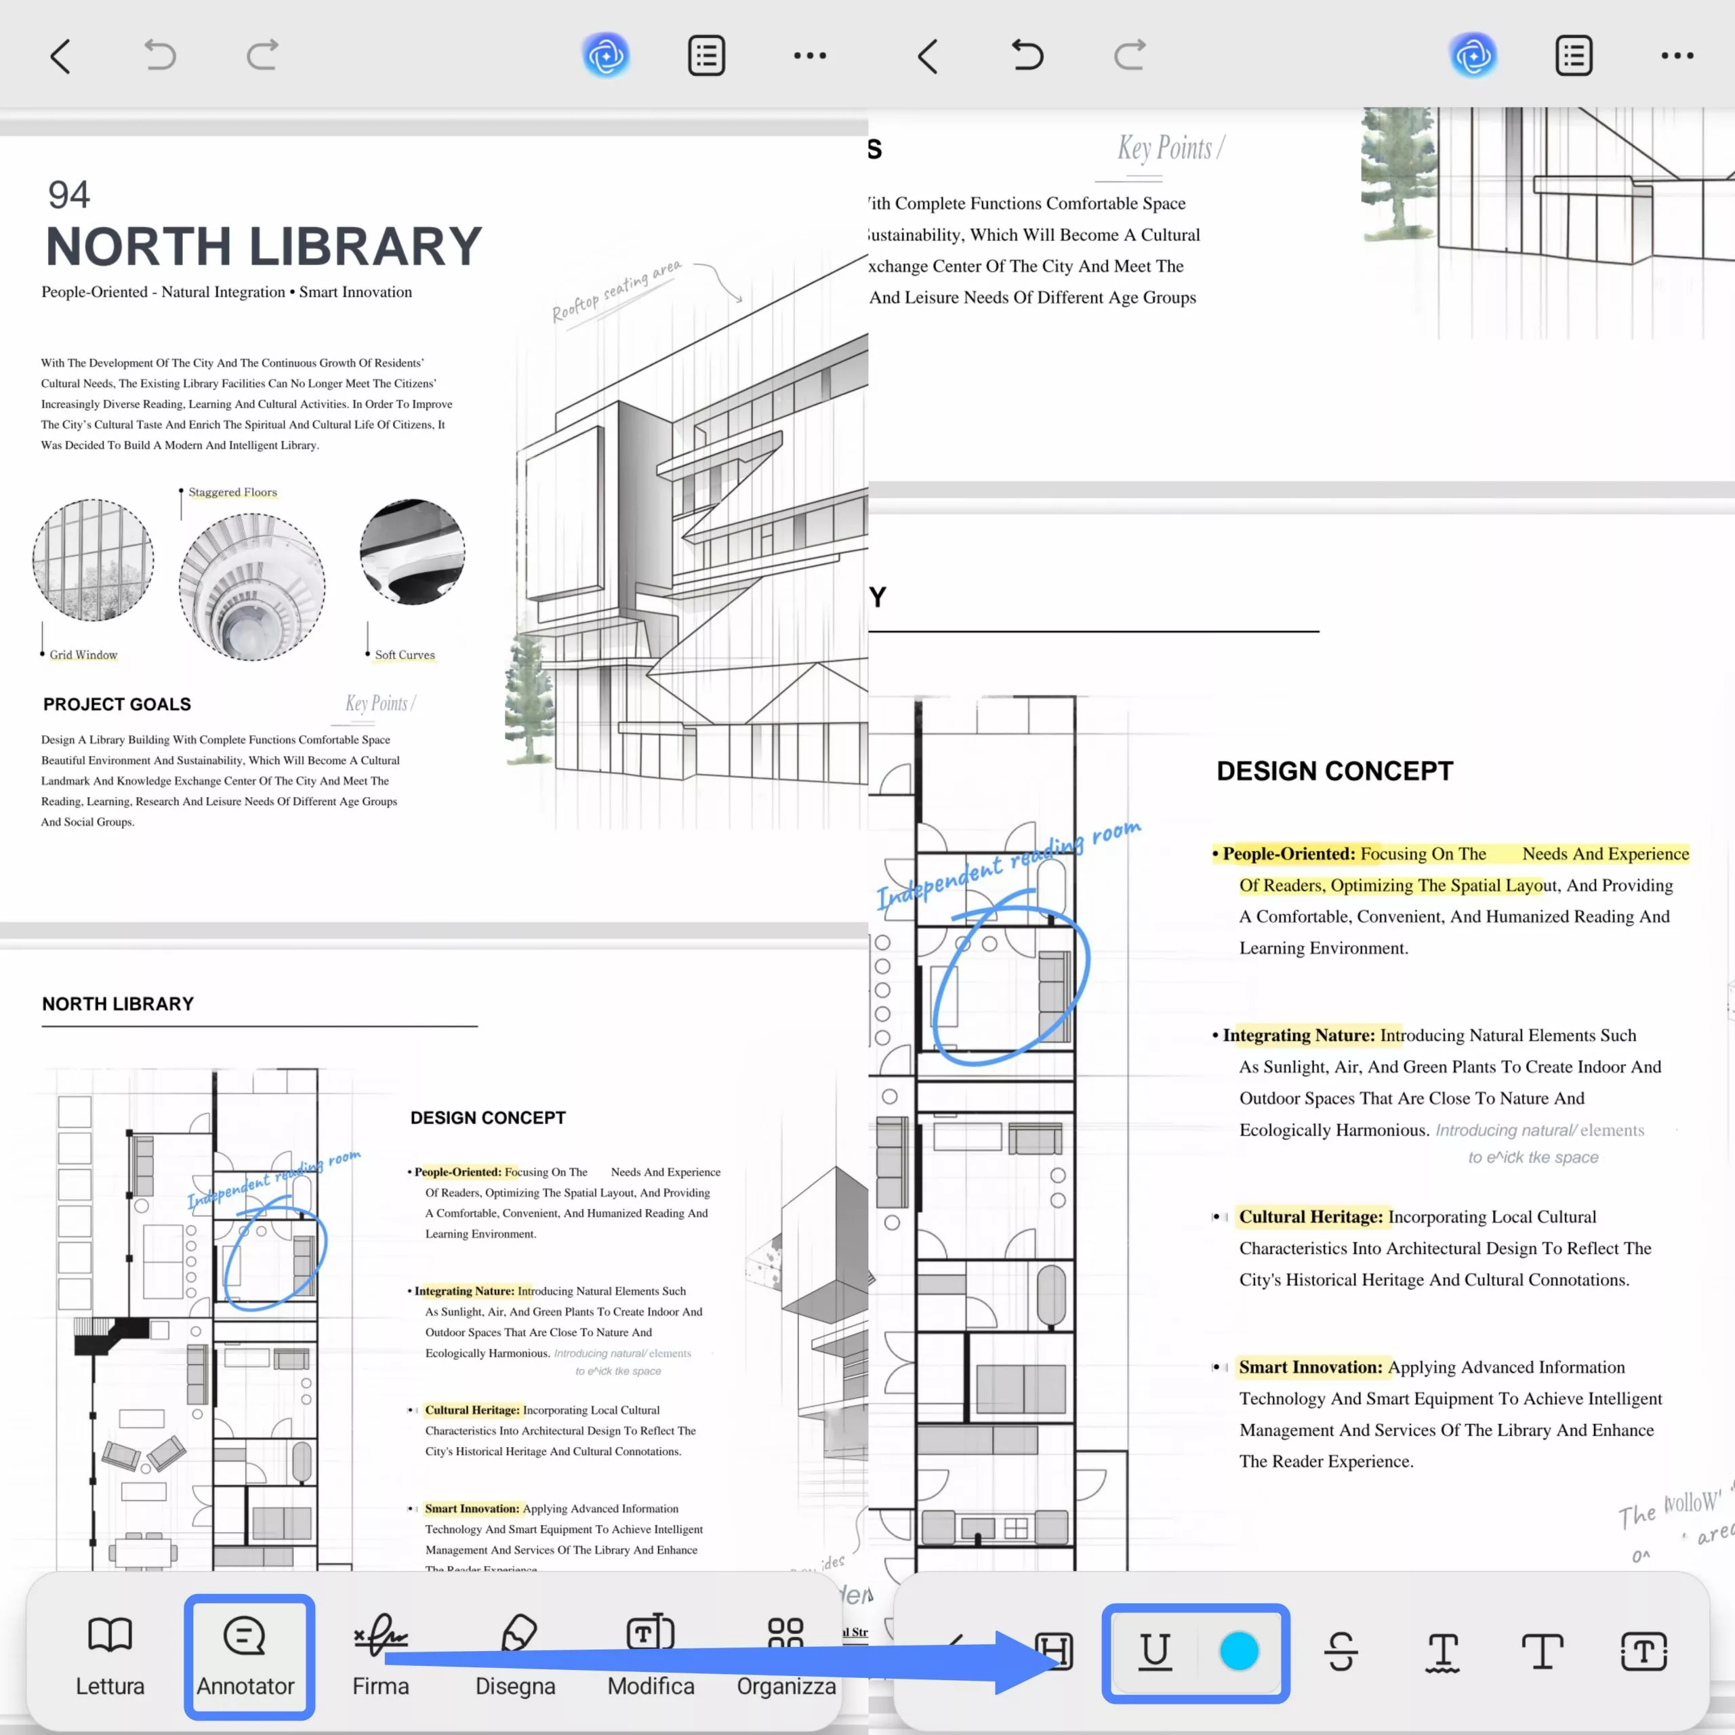Select the squiggly underline text tool
The width and height of the screenshot is (1735, 1735).
point(1442,1652)
